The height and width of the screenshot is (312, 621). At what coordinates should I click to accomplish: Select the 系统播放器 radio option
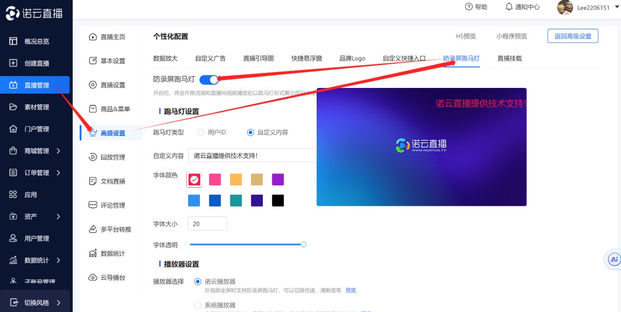pyautogui.click(x=198, y=305)
